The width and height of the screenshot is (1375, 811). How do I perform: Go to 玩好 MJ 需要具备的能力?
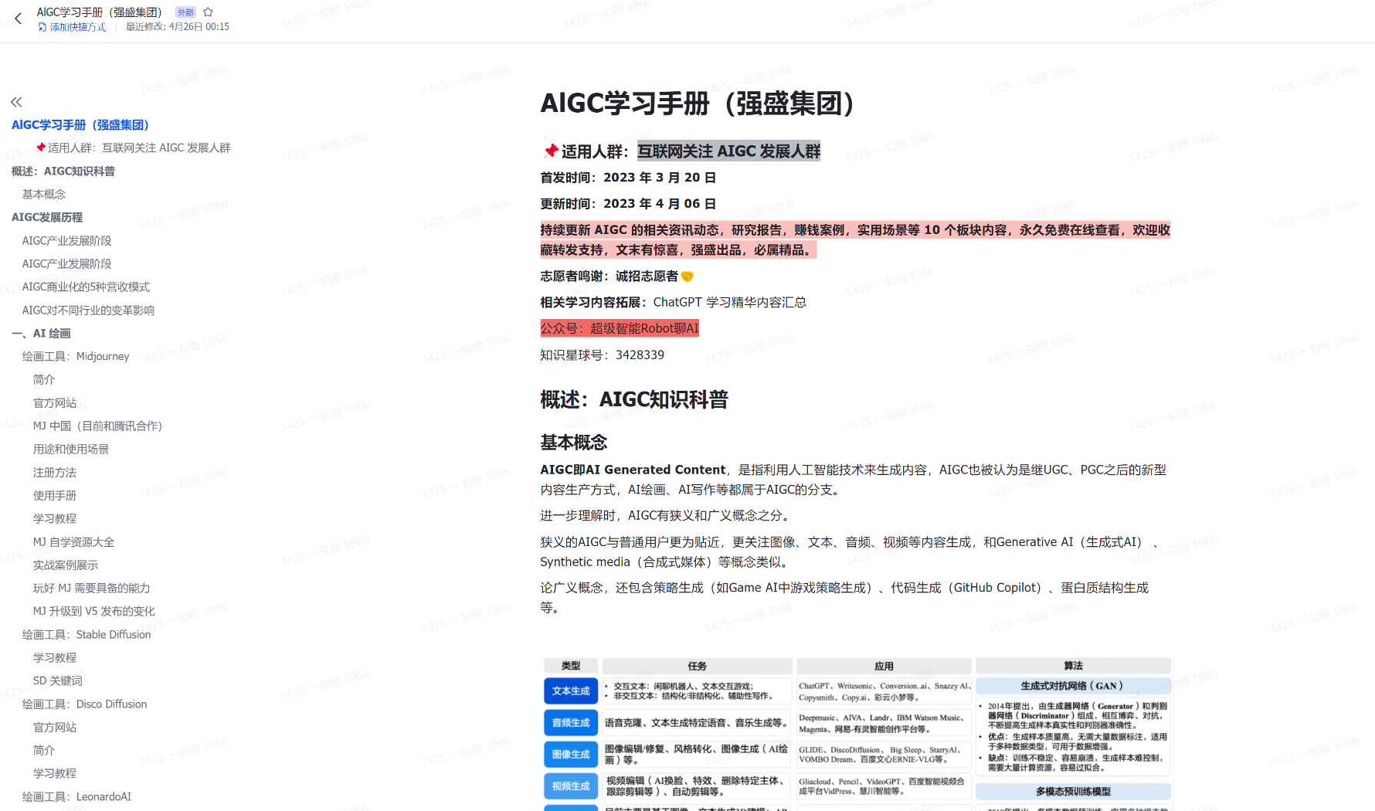91,589
